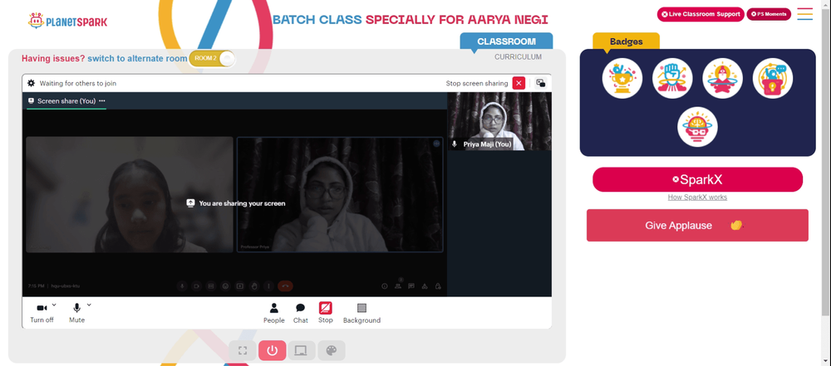Click Priya Maji (You) video thumbnail

click(499, 121)
